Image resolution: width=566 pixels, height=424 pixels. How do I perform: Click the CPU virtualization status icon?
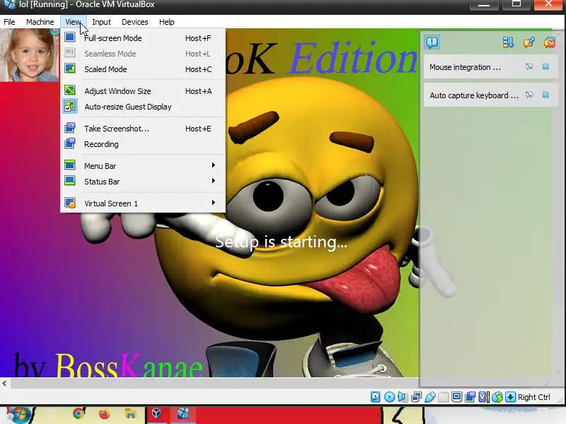click(x=484, y=397)
